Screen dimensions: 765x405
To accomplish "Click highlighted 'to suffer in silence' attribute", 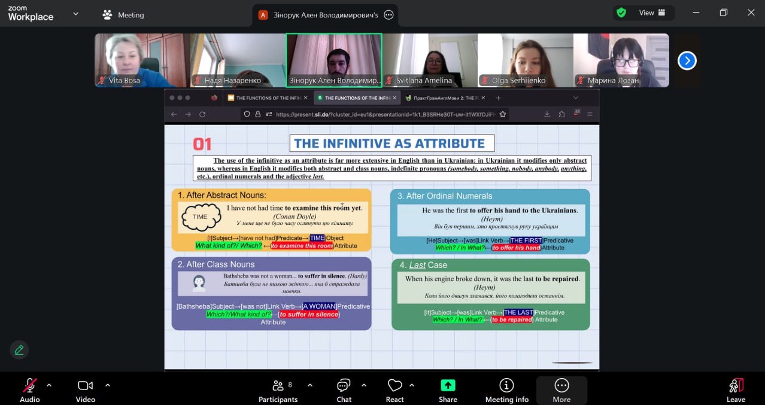I will [x=309, y=314].
